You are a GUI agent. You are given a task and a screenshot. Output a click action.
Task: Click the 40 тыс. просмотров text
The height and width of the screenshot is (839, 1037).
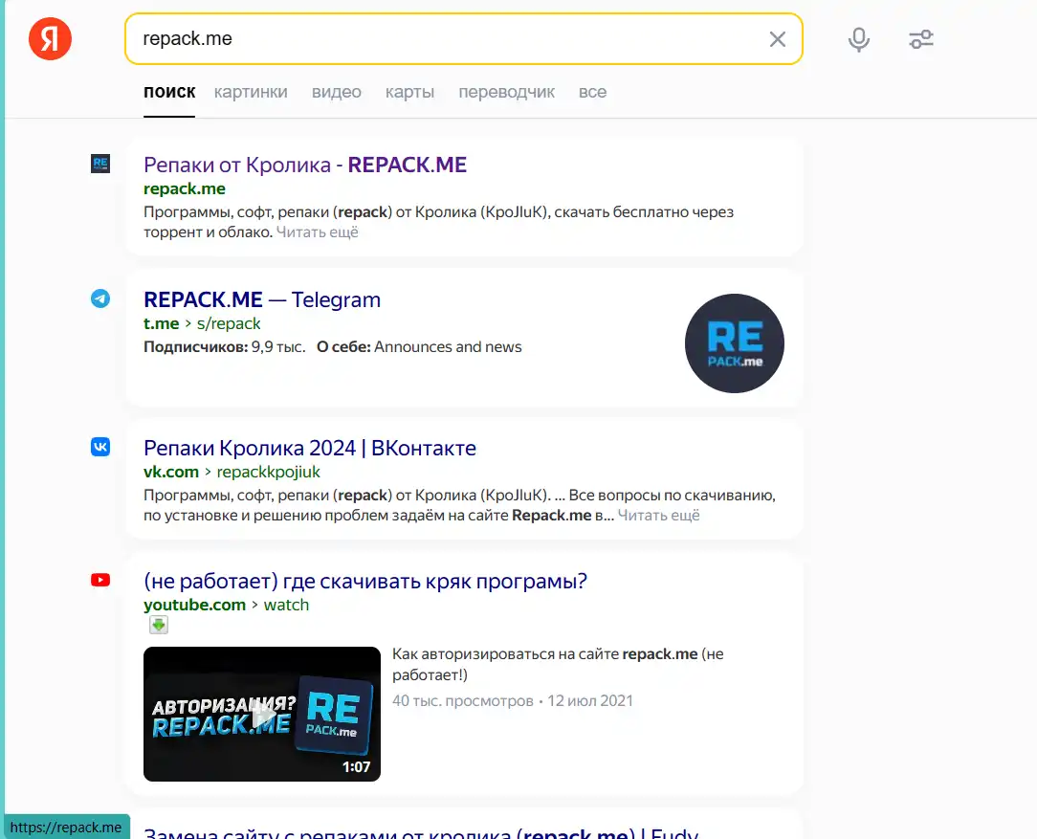pos(463,701)
